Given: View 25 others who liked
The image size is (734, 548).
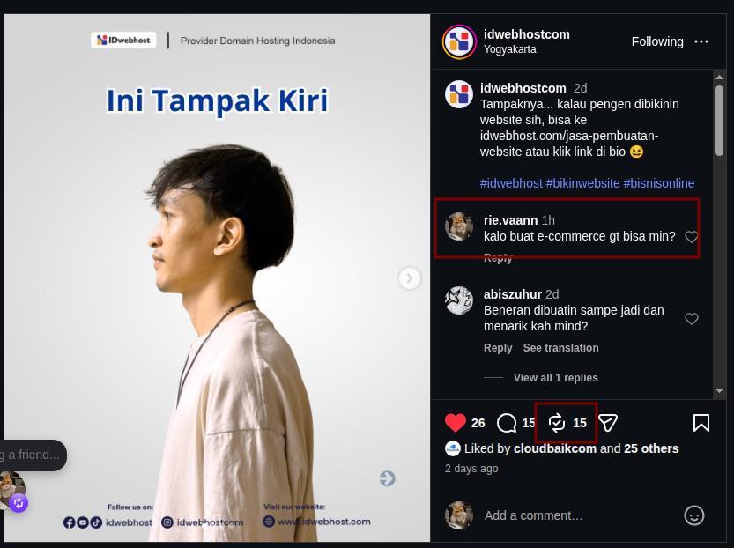Looking at the screenshot, I should pos(650,448).
